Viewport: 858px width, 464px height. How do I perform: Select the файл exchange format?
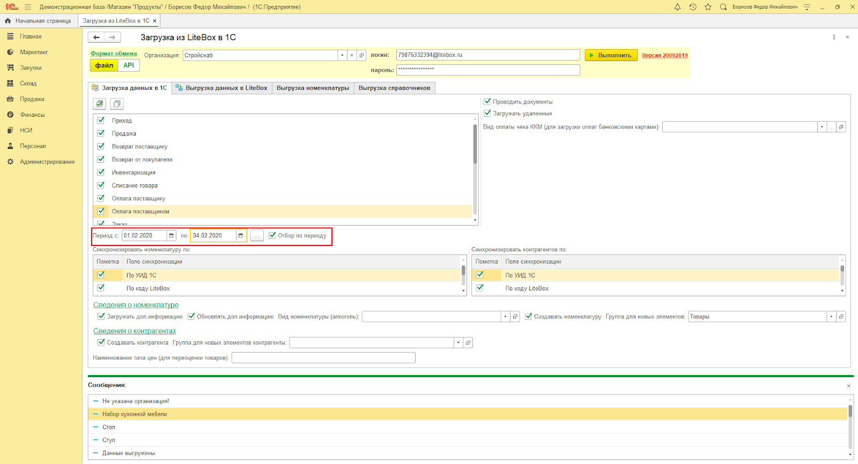[104, 65]
